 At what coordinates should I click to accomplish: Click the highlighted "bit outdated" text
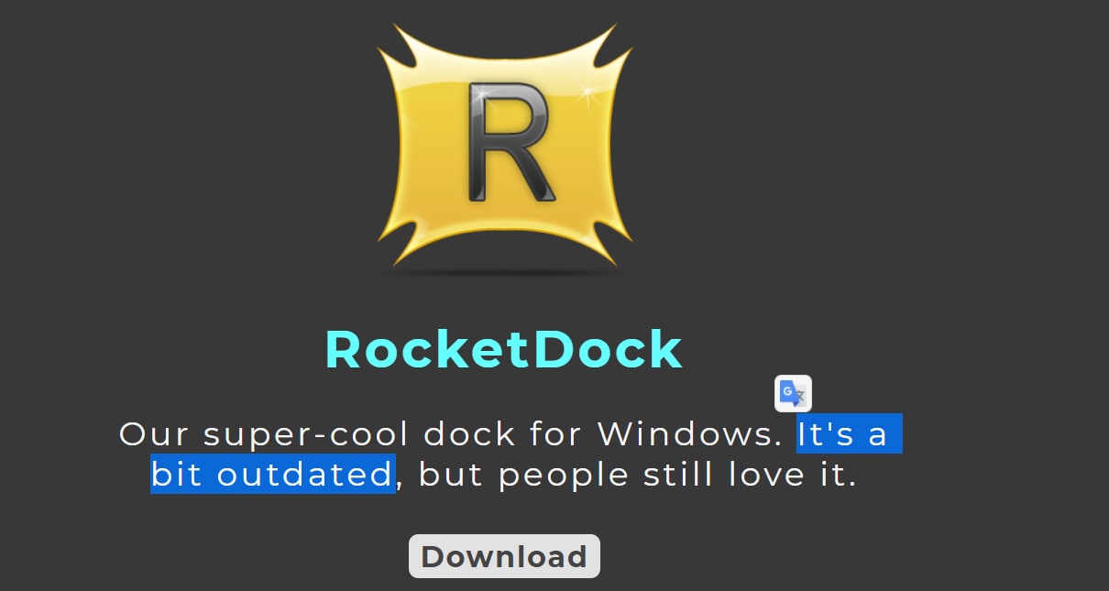272,475
